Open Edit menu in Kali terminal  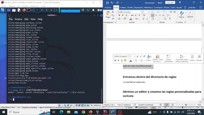tap(26, 19)
